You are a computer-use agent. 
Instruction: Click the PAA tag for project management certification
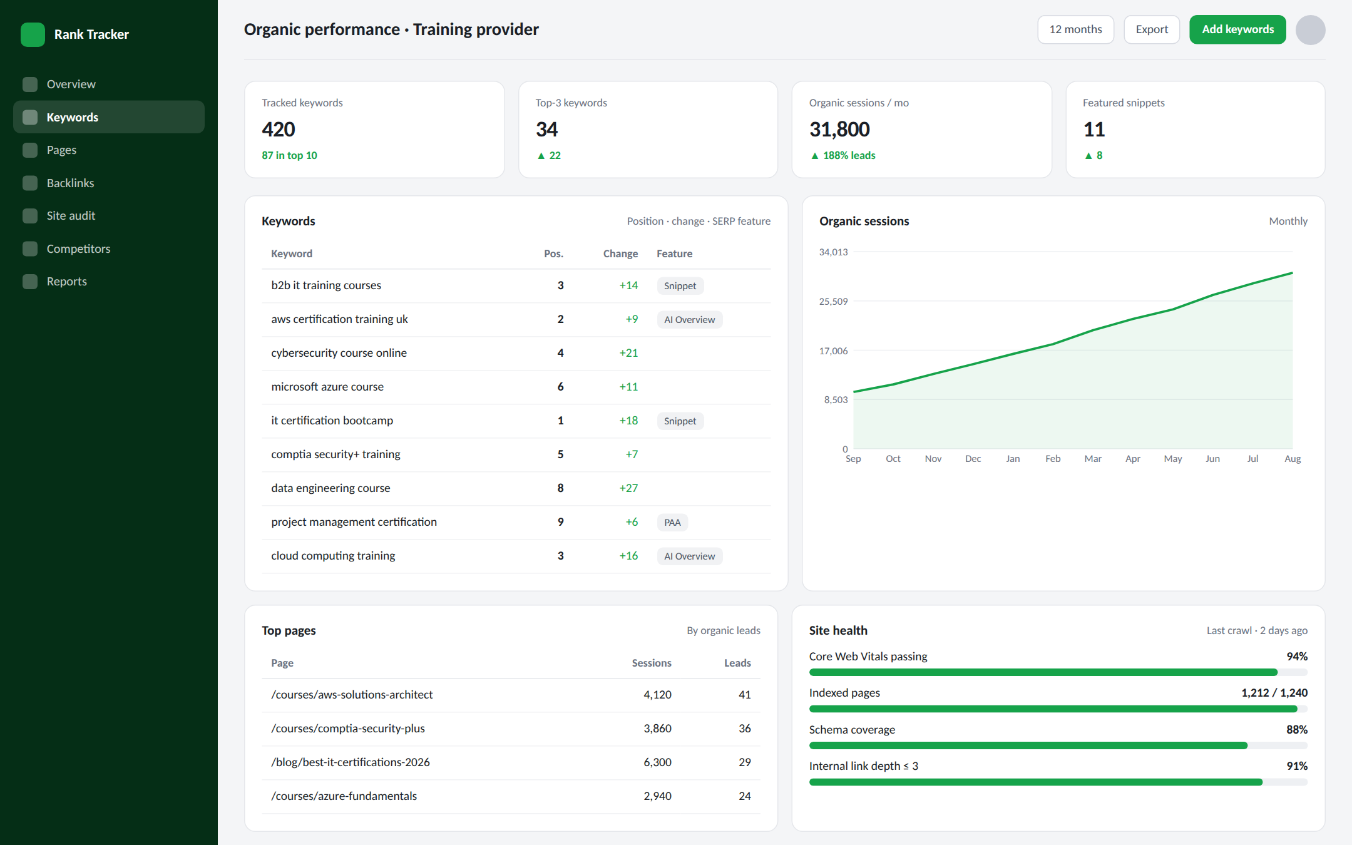pos(672,522)
